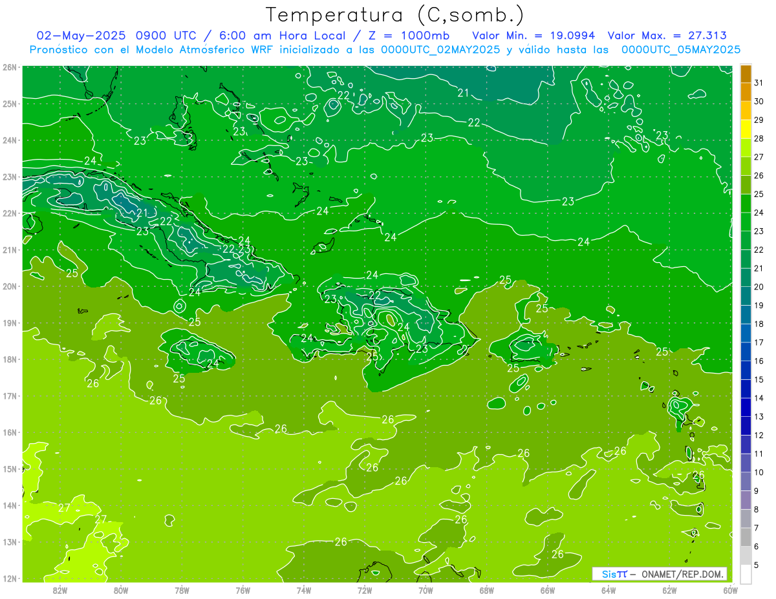Click the 18N latitude axis label
Viewport: 776px width, 599px height.
click(10, 359)
